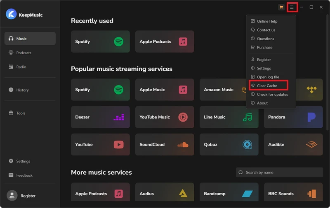Click the Pandora card label
Image resolution: width=330 pixels, height=208 pixels.
[276, 117]
